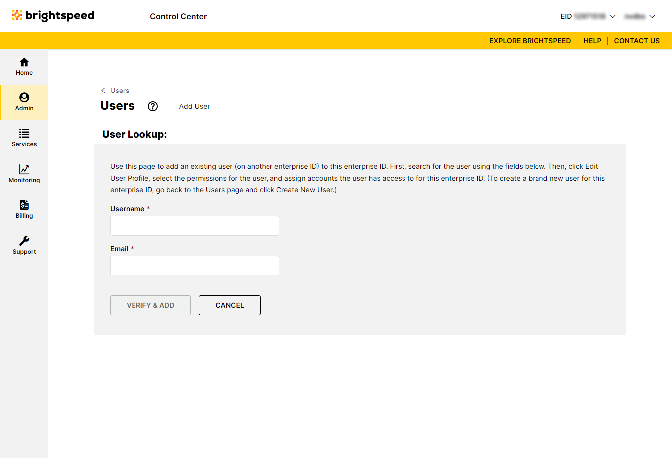The width and height of the screenshot is (672, 458).
Task: Click the Control Center title
Action: pos(178,16)
